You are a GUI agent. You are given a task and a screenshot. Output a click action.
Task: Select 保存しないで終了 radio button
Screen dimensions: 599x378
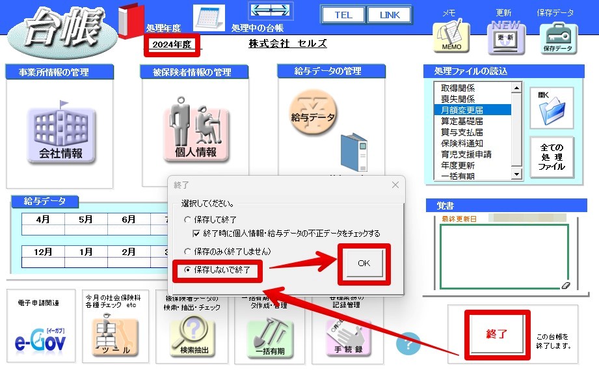click(x=187, y=270)
